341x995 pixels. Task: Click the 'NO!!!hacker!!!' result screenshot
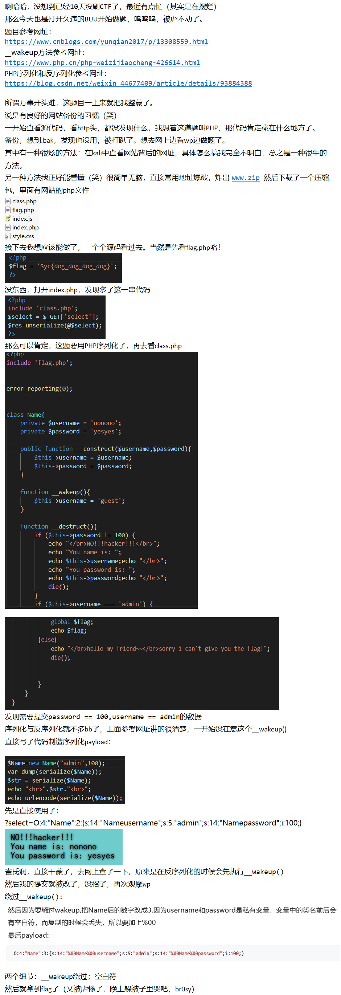point(64,847)
